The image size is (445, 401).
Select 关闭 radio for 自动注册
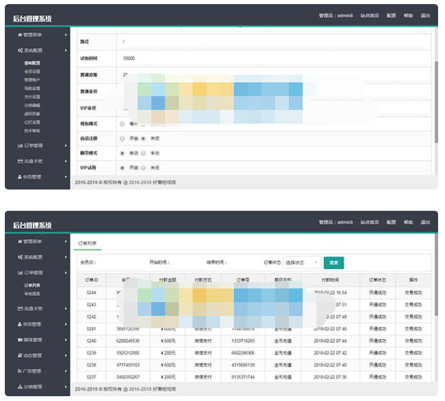[143, 139]
